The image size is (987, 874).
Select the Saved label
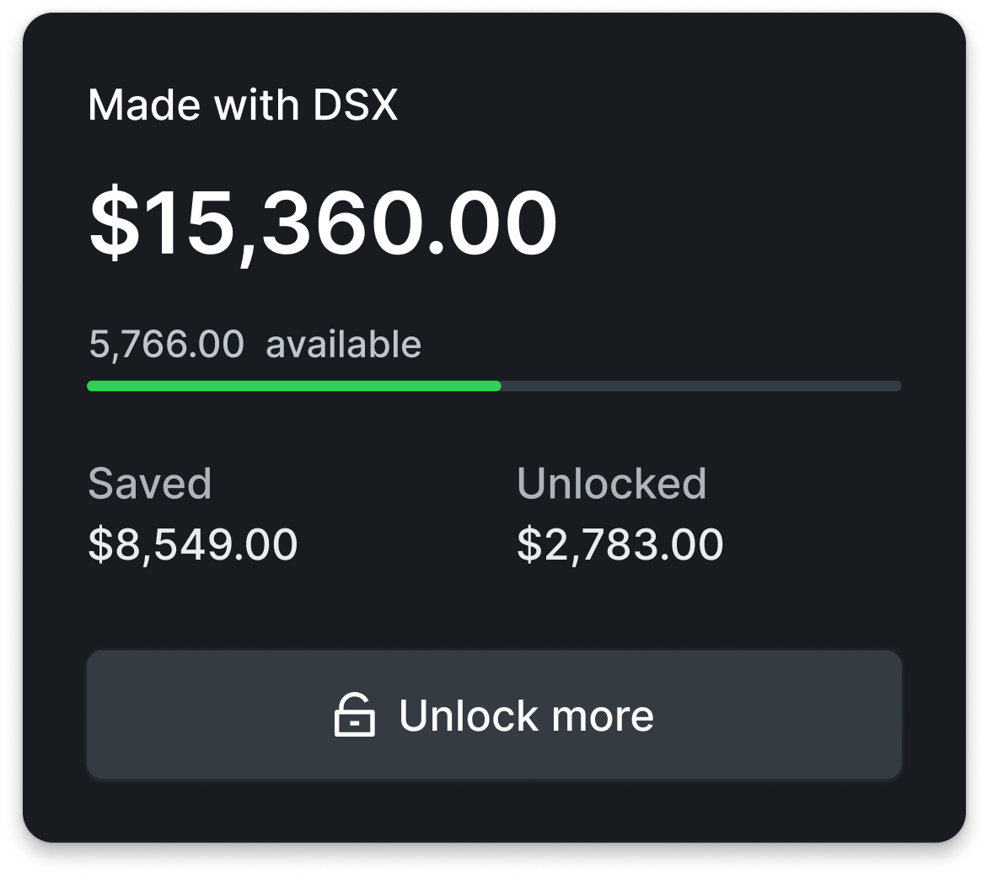coord(150,484)
